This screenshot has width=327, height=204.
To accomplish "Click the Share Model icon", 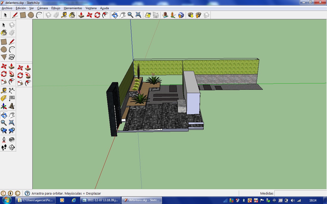I will [198, 15].
